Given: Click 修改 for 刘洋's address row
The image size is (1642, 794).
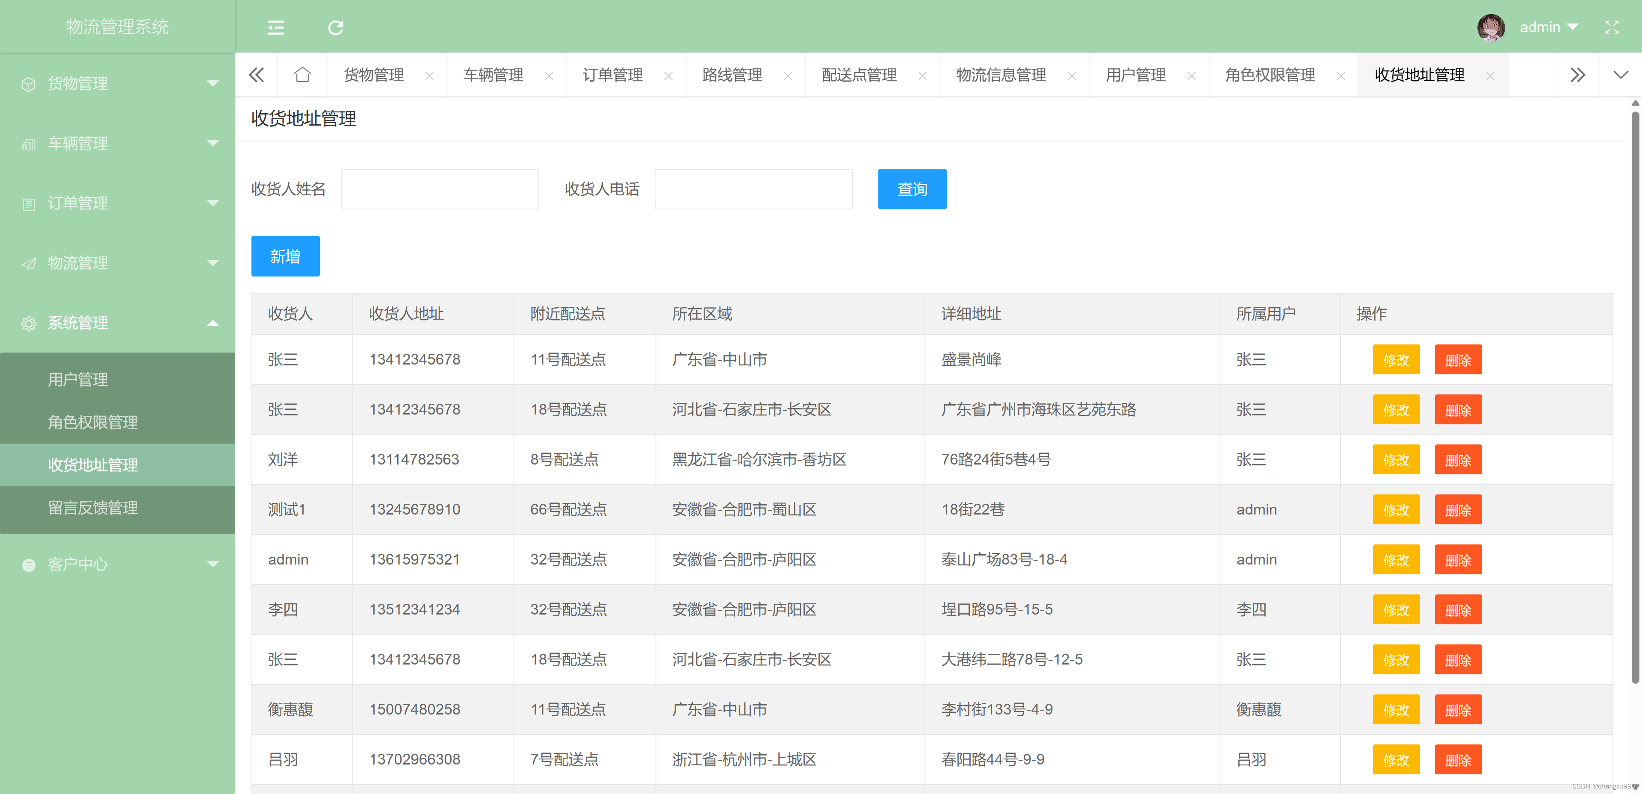Looking at the screenshot, I should [1395, 460].
